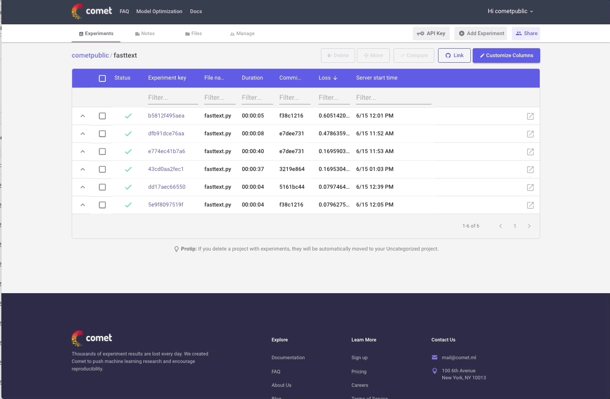Viewport: 610px width, 399px height.
Task: Click the Duration column header
Action: [252, 78]
